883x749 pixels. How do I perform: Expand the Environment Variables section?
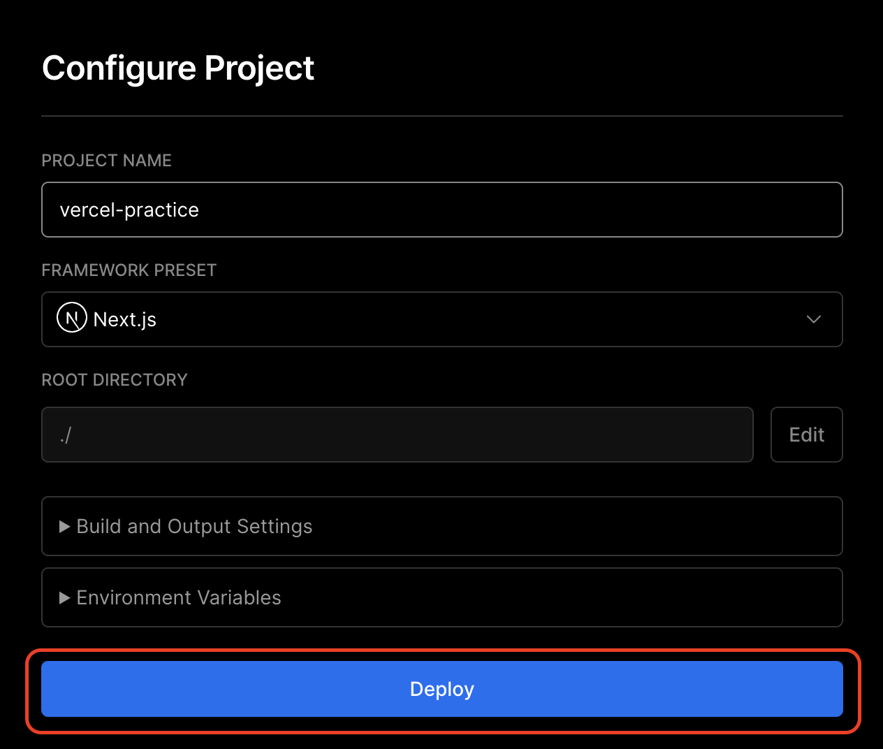click(x=441, y=597)
